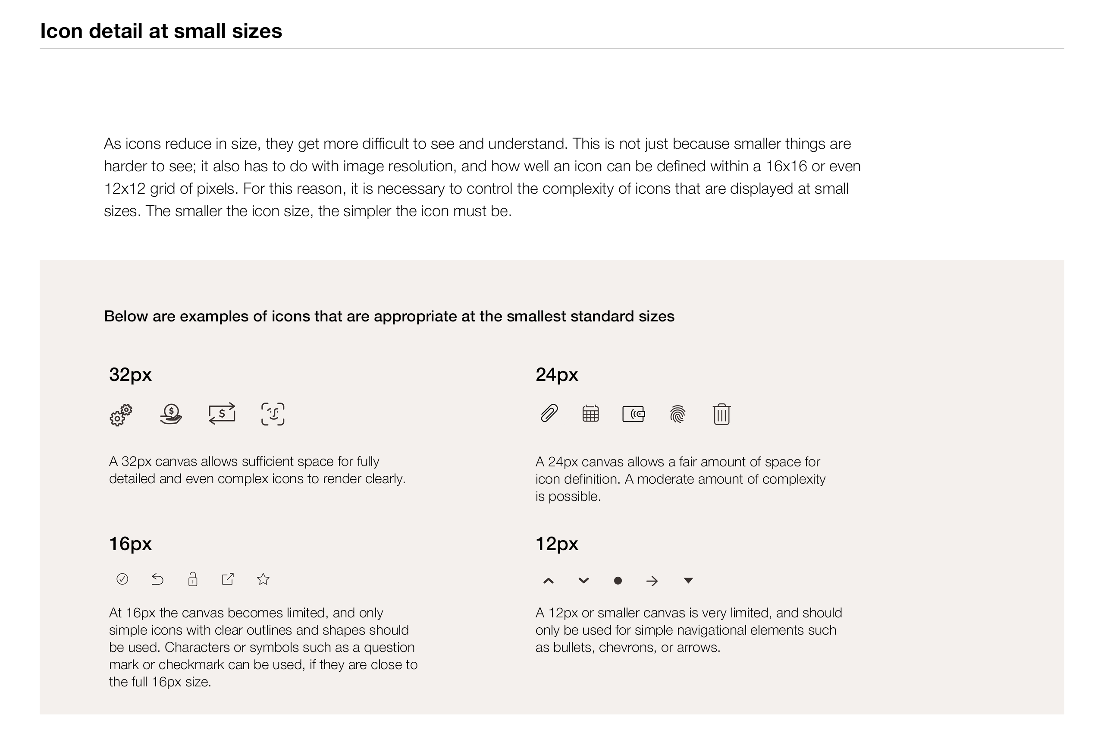Click the hand holding dollar coin icon
Screen dimensions: 1104x755
pyautogui.click(x=171, y=414)
